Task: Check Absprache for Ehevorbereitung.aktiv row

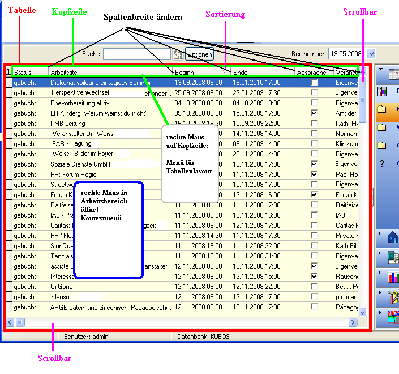Action: pos(315,103)
